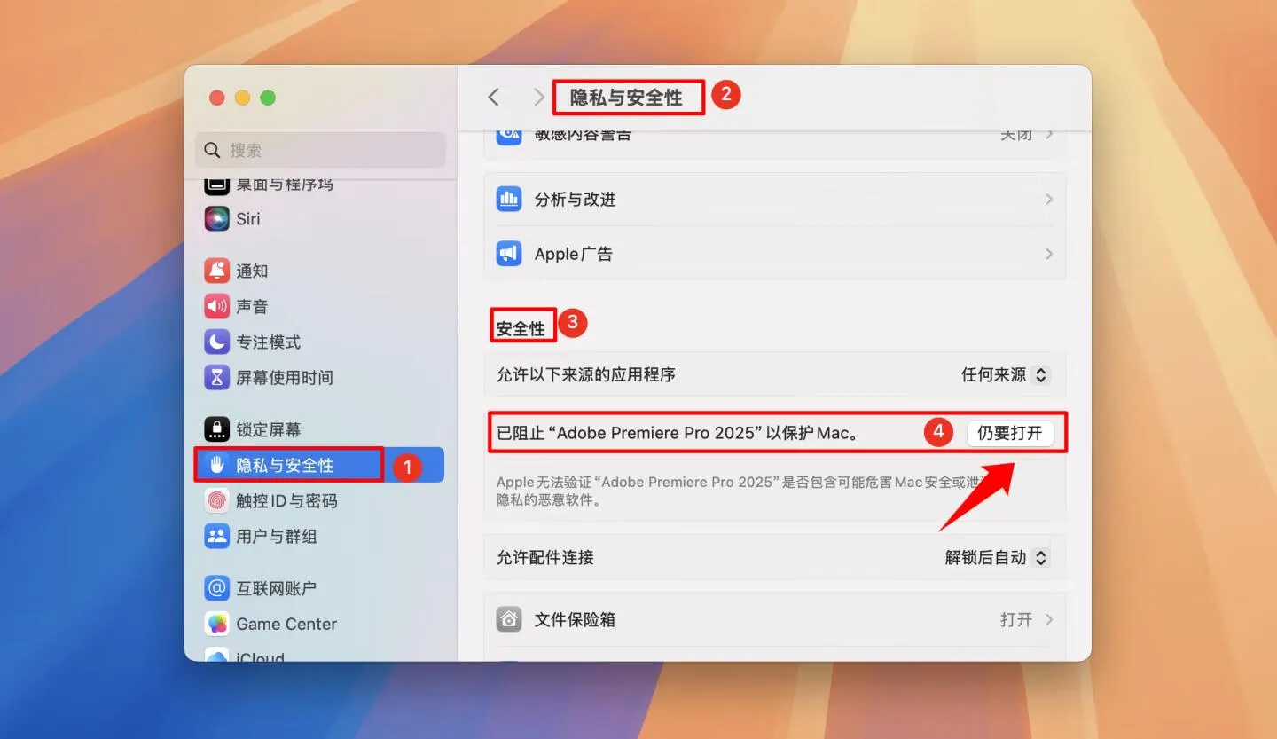Open 声音 speaker icon in sidebar
This screenshot has height=739, width=1277.
coord(217,306)
